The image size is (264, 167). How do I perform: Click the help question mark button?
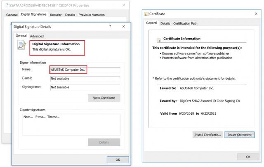point(110,27)
